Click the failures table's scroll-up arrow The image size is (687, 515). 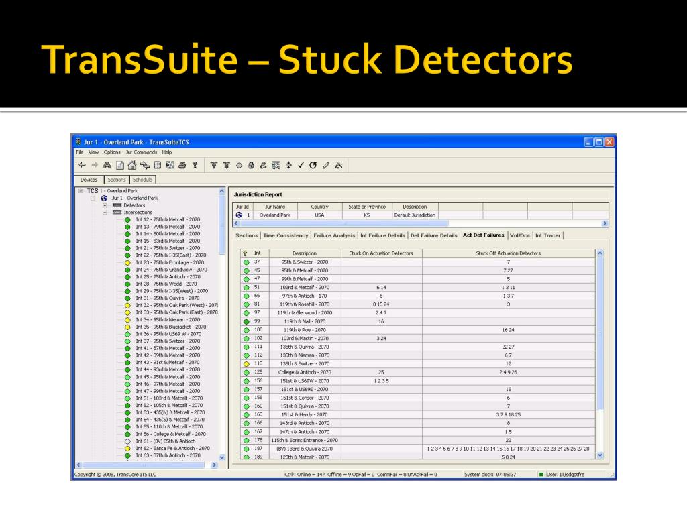(600, 253)
